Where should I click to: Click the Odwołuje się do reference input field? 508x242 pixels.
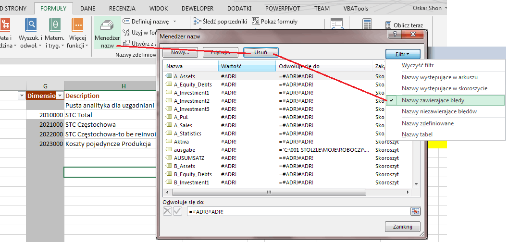click(299, 211)
